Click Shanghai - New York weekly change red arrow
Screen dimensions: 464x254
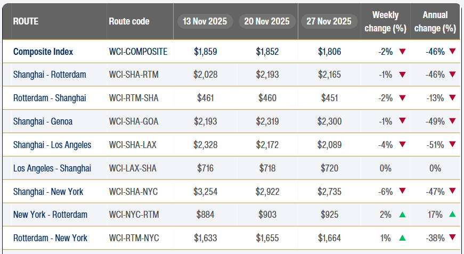(x=402, y=192)
